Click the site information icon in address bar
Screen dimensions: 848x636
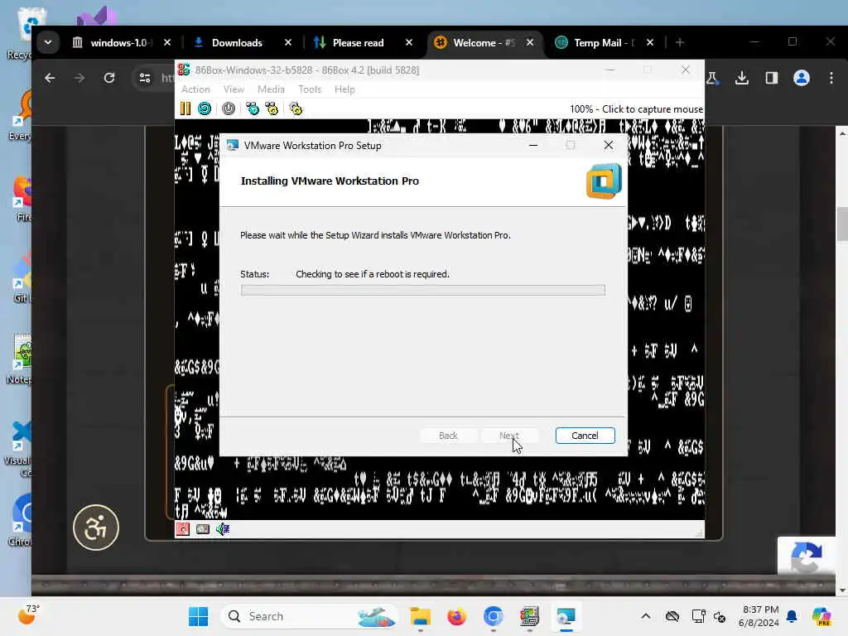point(145,78)
